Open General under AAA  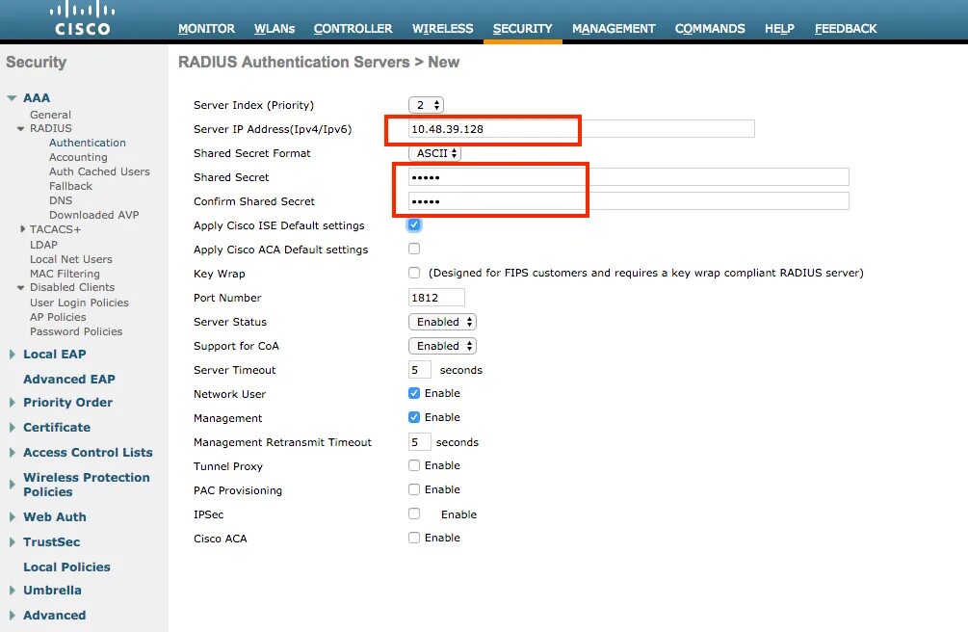tap(51, 115)
